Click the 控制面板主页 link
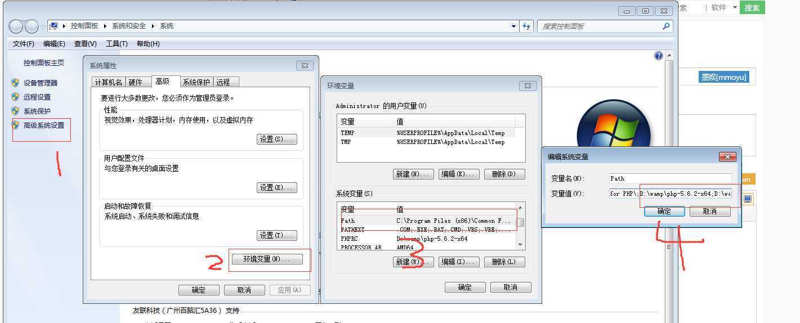Screen dimensions: 800x323 point(44,63)
